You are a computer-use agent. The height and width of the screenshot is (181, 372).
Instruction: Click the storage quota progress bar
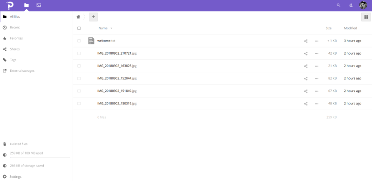(x=40, y=158)
